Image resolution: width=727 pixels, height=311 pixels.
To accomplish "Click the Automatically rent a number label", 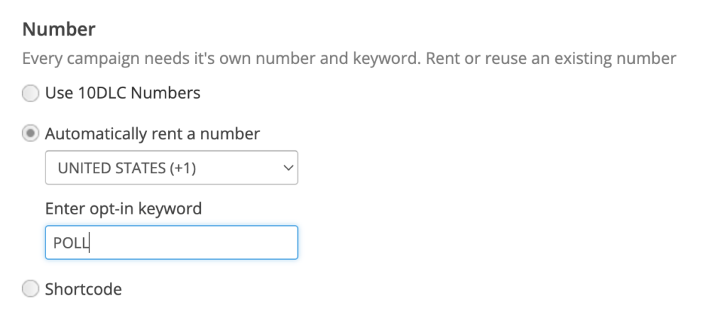I will click(153, 134).
